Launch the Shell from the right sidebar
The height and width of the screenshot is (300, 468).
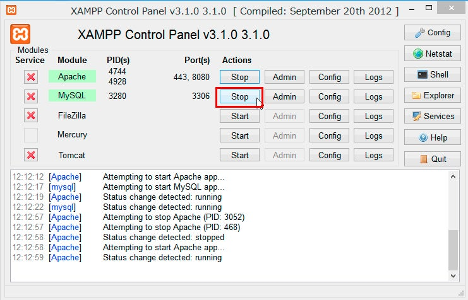click(433, 74)
